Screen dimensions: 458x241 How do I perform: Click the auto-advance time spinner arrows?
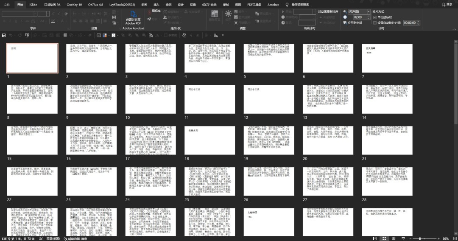click(x=418, y=22)
